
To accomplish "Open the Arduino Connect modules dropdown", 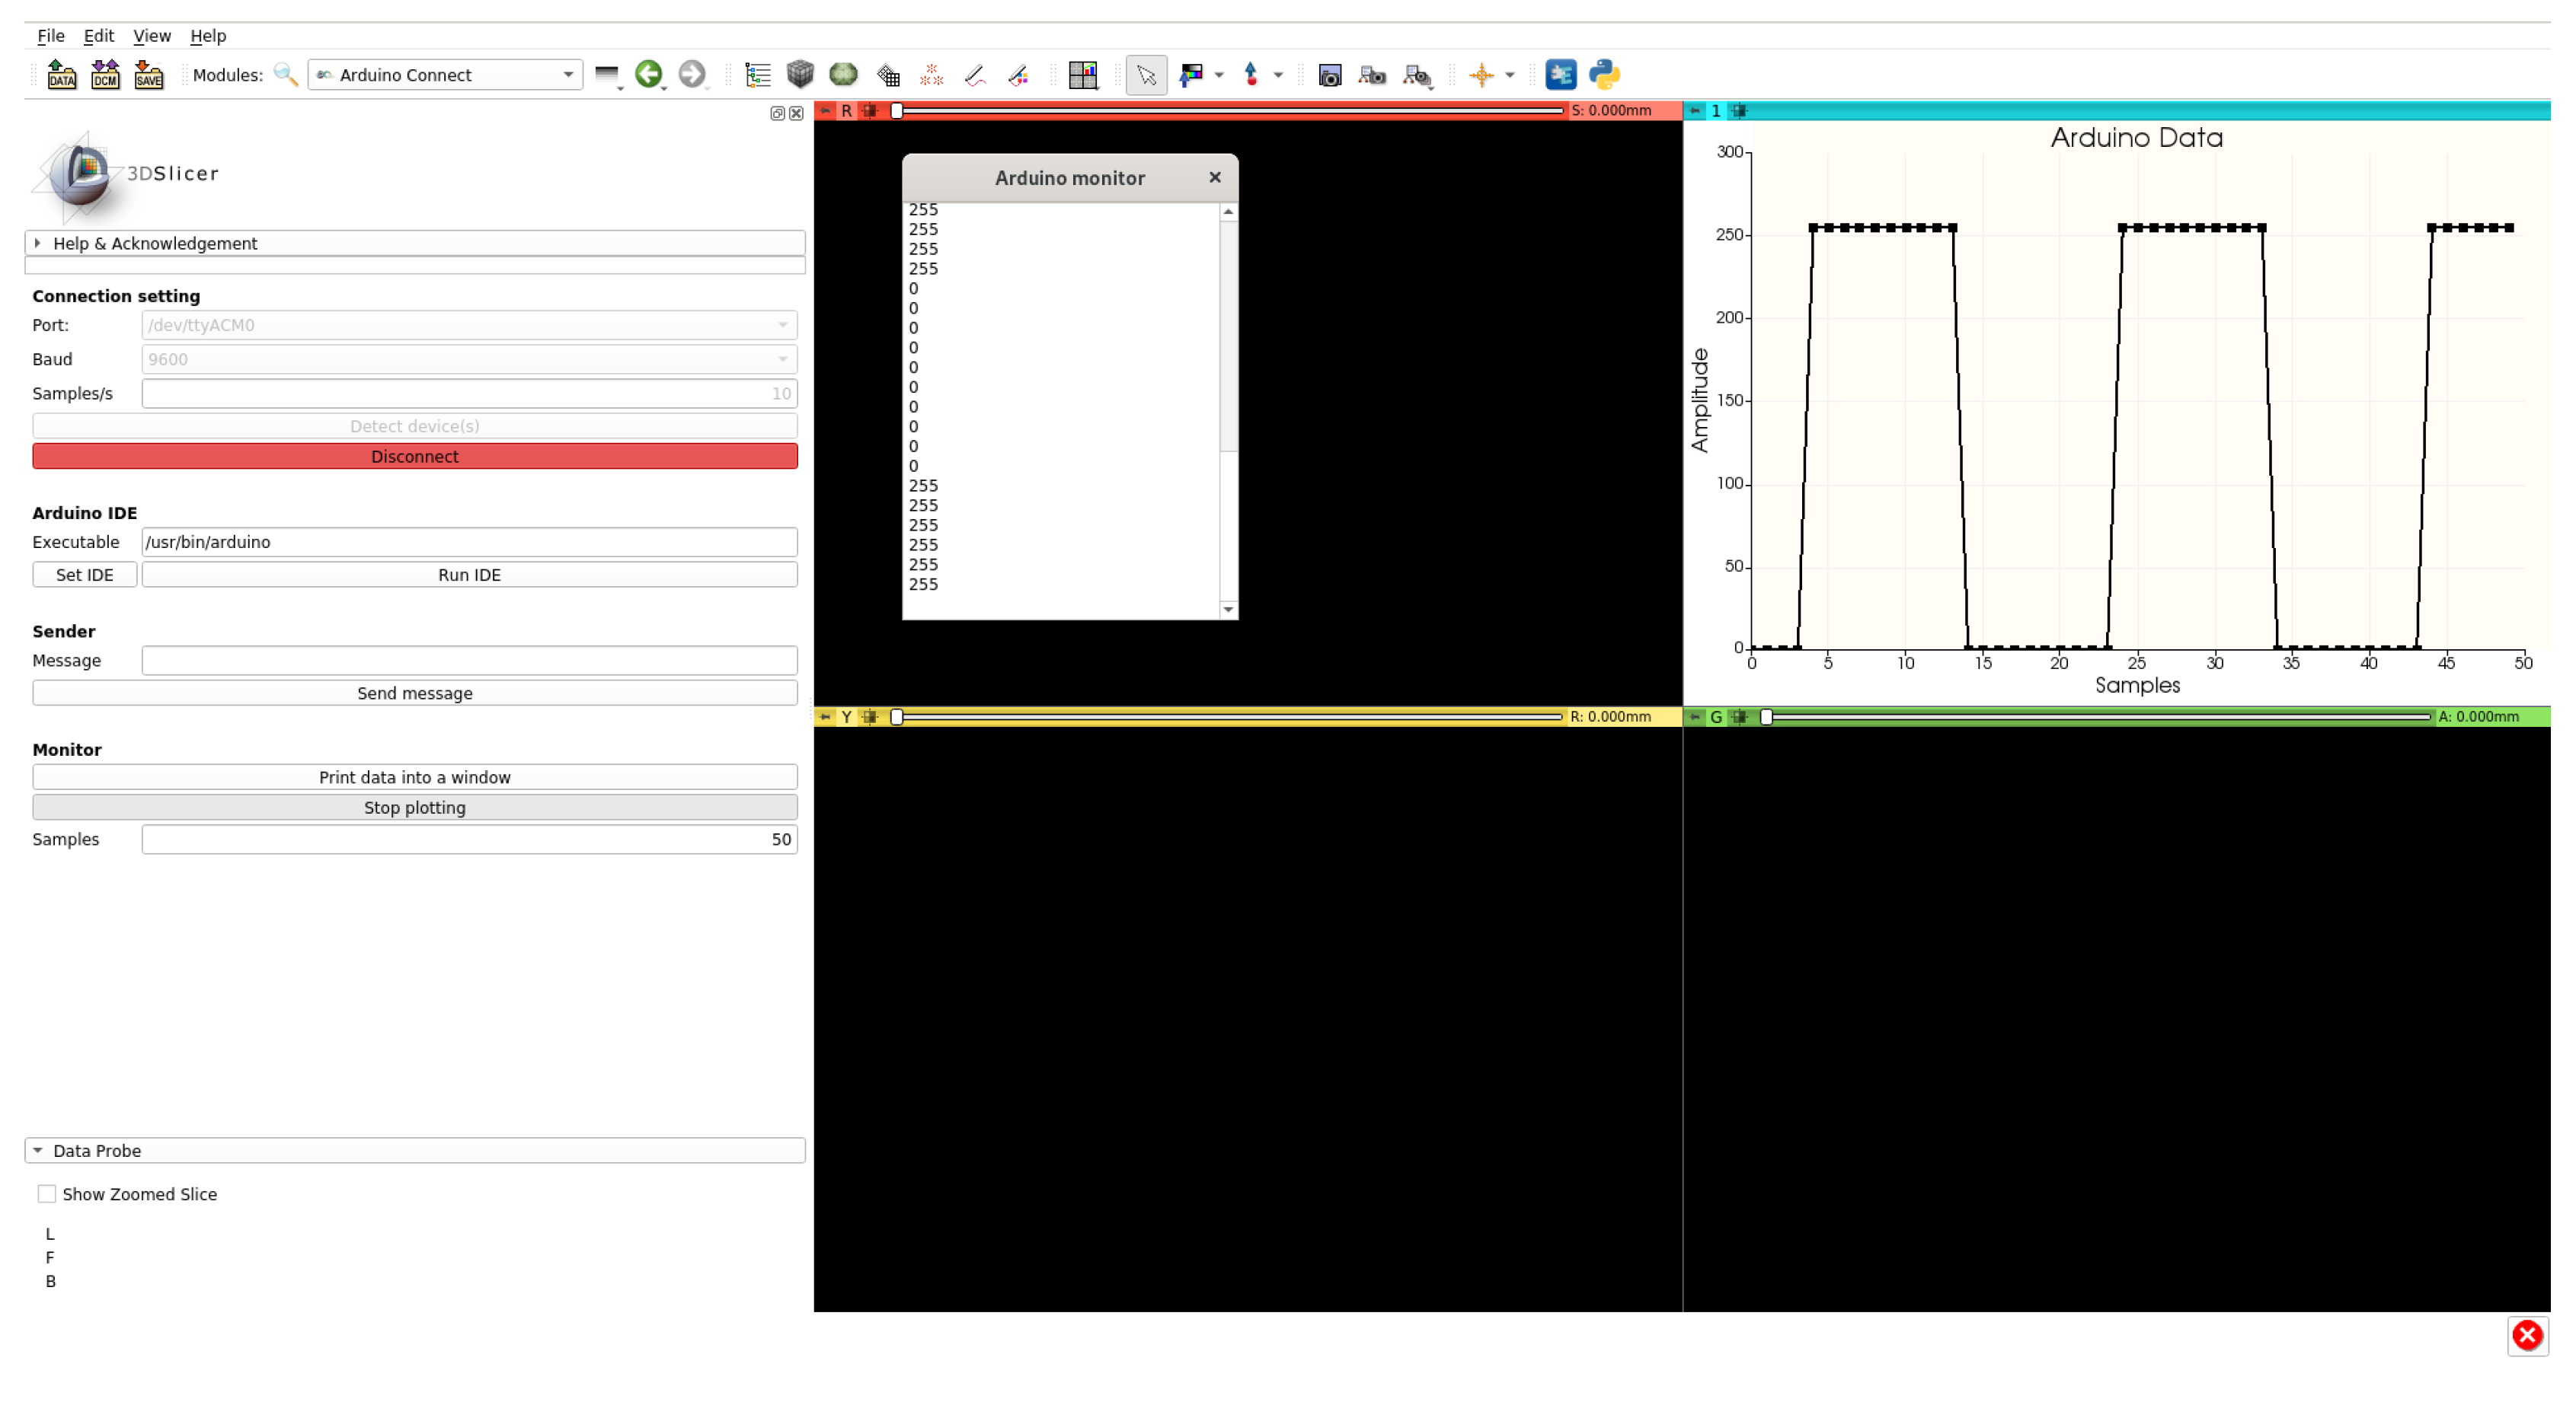I will coord(446,75).
